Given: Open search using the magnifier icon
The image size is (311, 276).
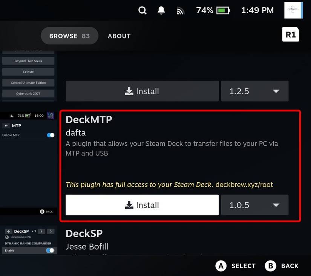Looking at the screenshot, I should point(142,10).
